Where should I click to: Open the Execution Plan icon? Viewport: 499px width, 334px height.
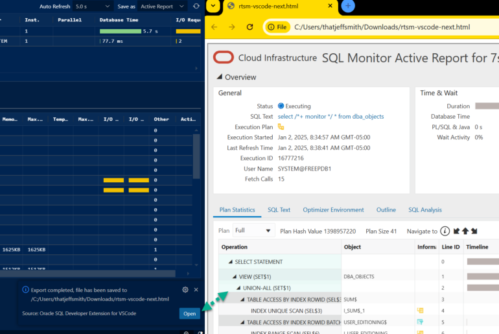[x=281, y=126]
